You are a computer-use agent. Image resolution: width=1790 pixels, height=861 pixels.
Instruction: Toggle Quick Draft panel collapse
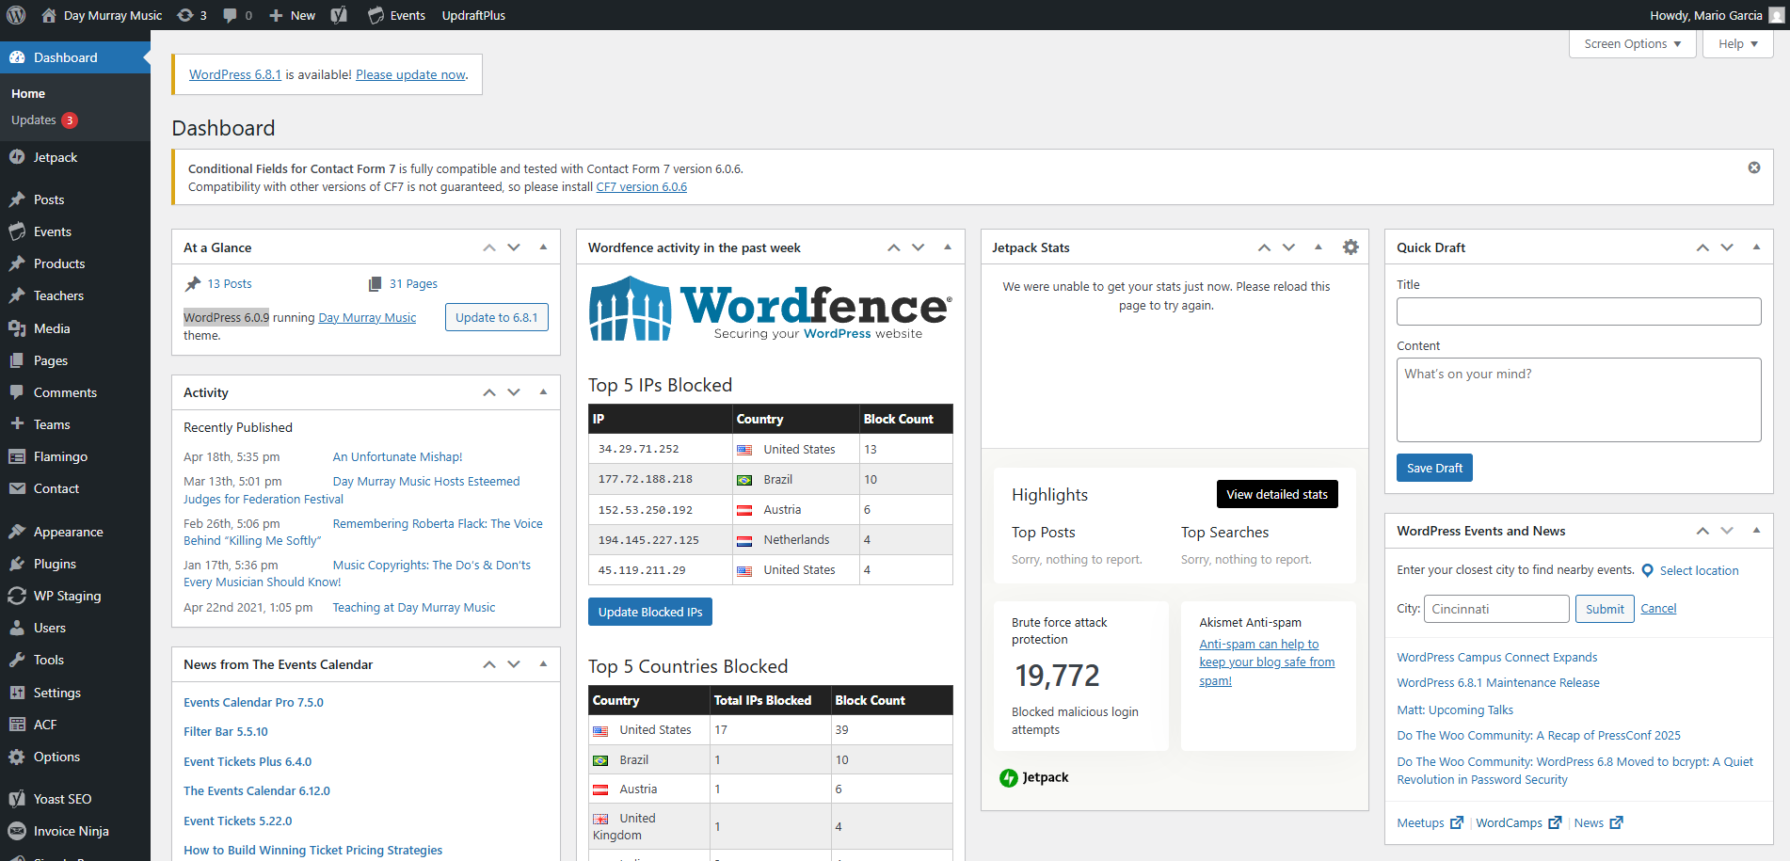1756,247
